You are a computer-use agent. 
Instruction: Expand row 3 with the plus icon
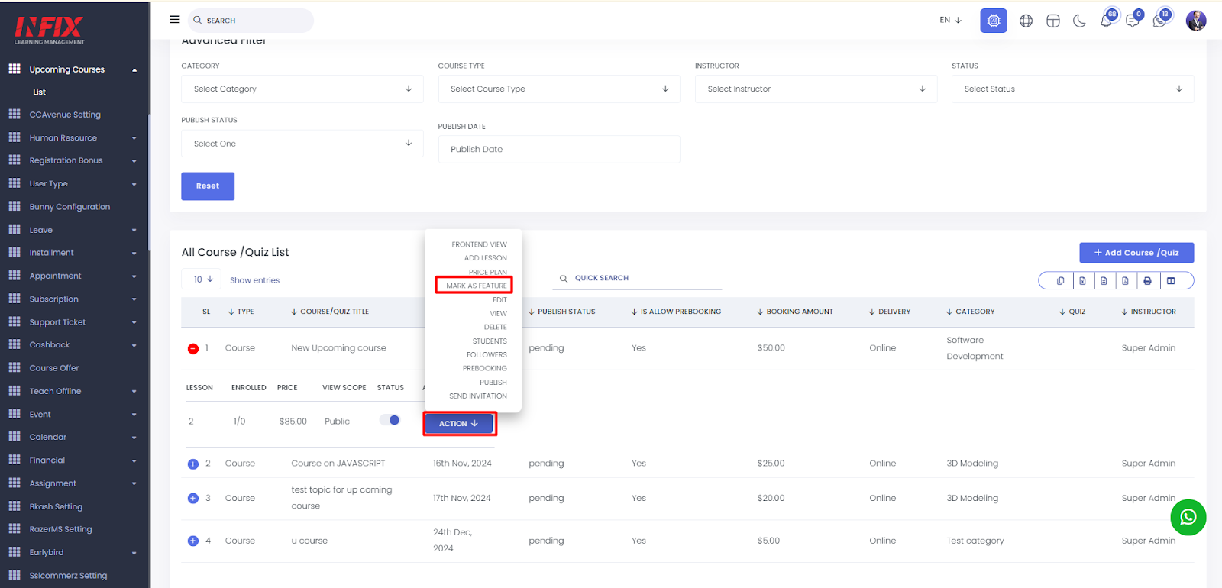point(193,498)
